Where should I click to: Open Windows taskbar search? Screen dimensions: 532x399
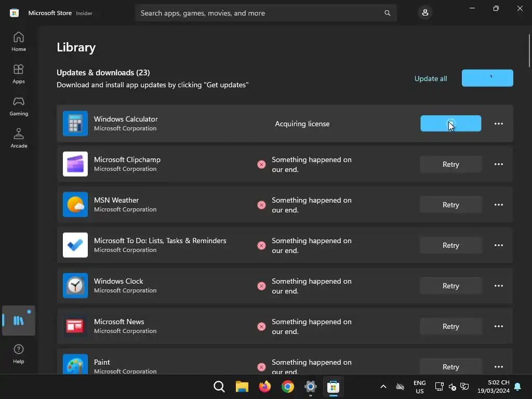tap(219, 387)
